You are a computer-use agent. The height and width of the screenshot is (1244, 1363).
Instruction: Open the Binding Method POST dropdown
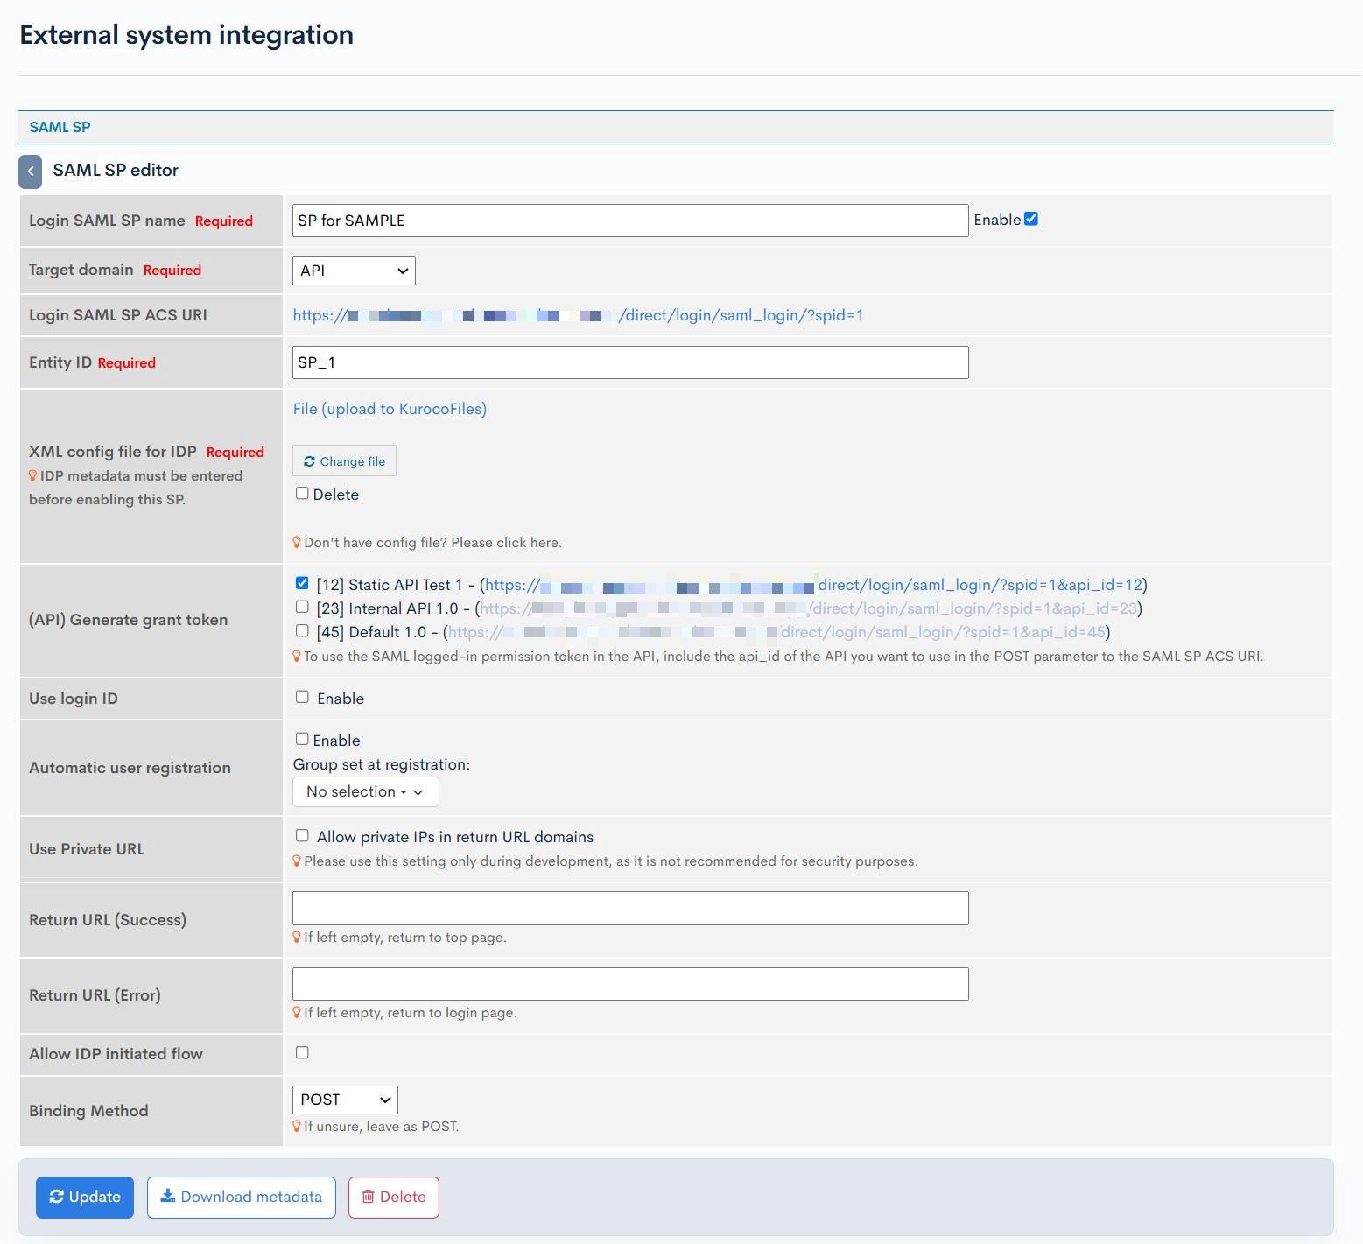tap(345, 1100)
